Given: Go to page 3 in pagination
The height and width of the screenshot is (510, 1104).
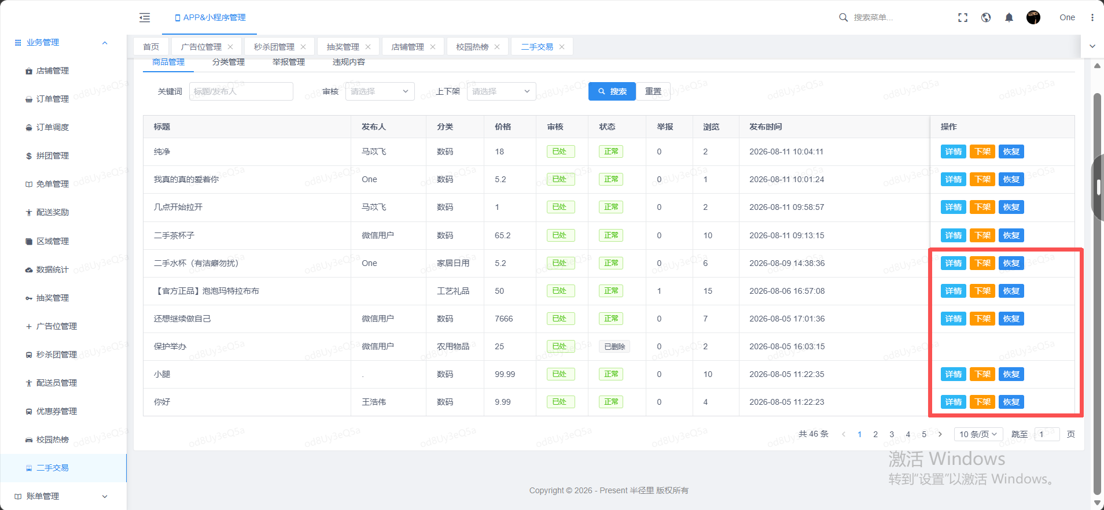Looking at the screenshot, I should click(892, 434).
